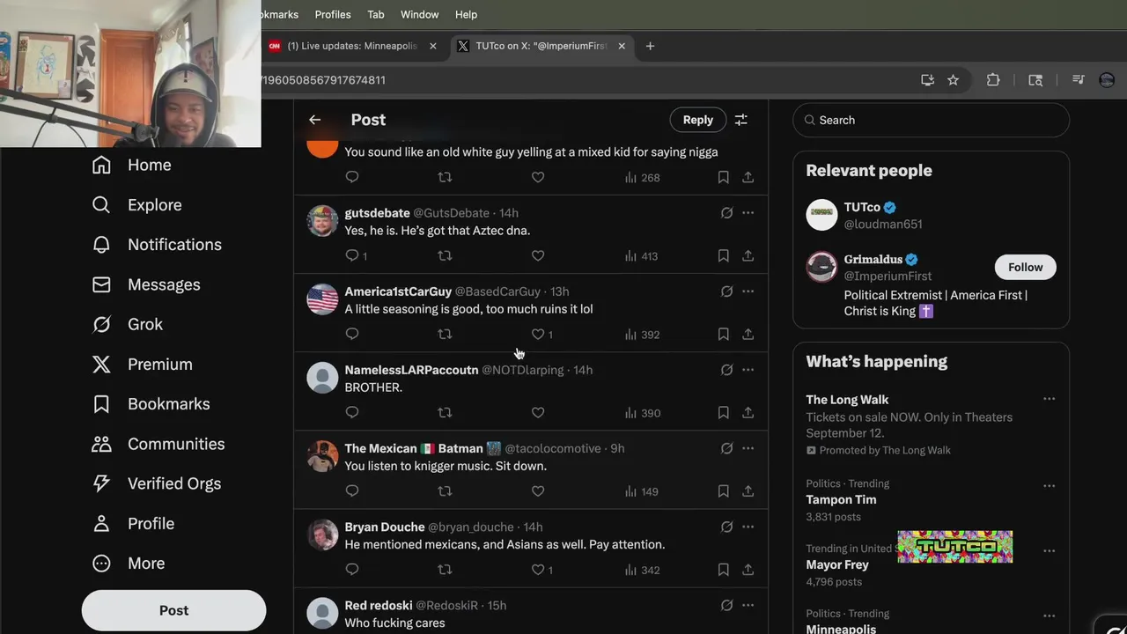Open Messages in the sidebar
This screenshot has width=1127, height=634.
pyautogui.click(x=146, y=284)
